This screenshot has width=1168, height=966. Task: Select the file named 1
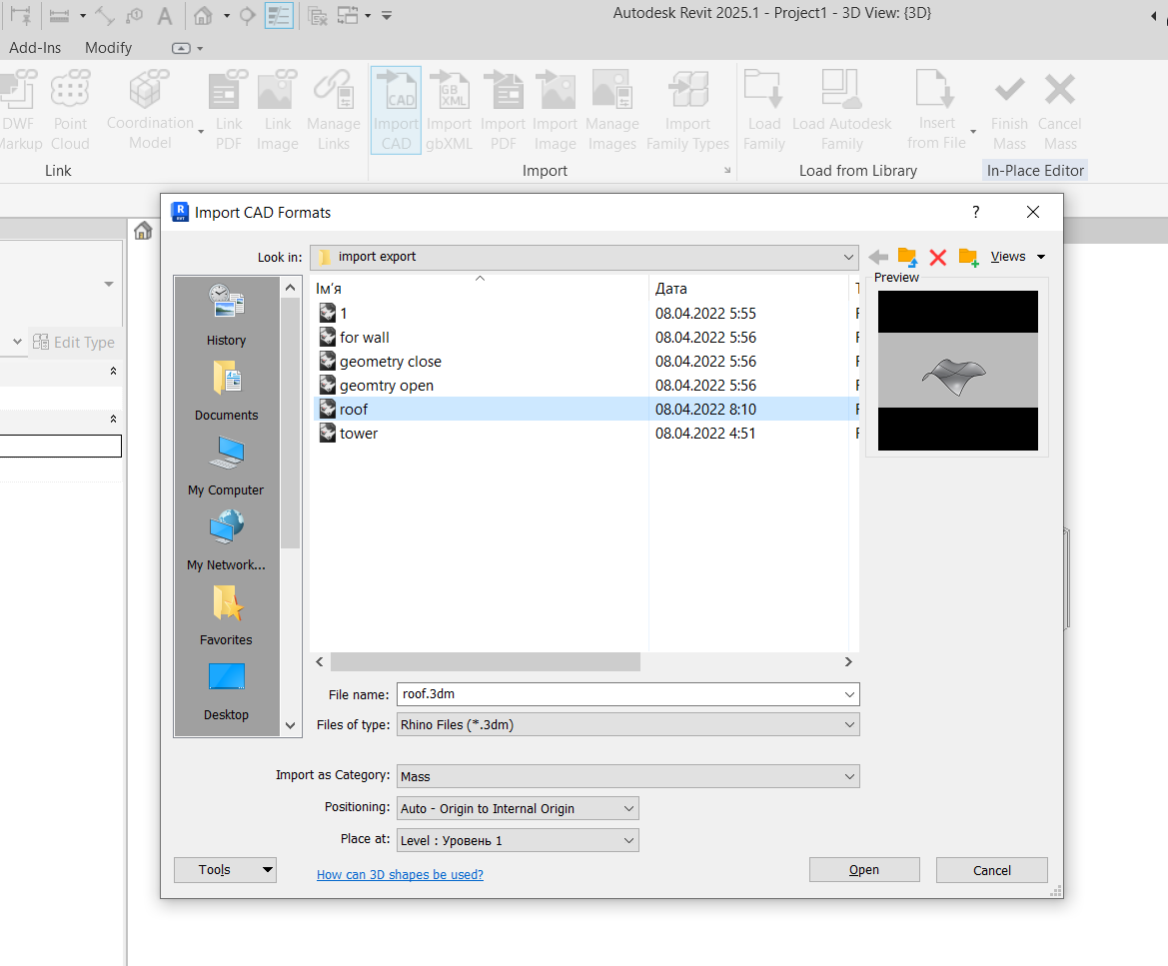pyautogui.click(x=344, y=314)
